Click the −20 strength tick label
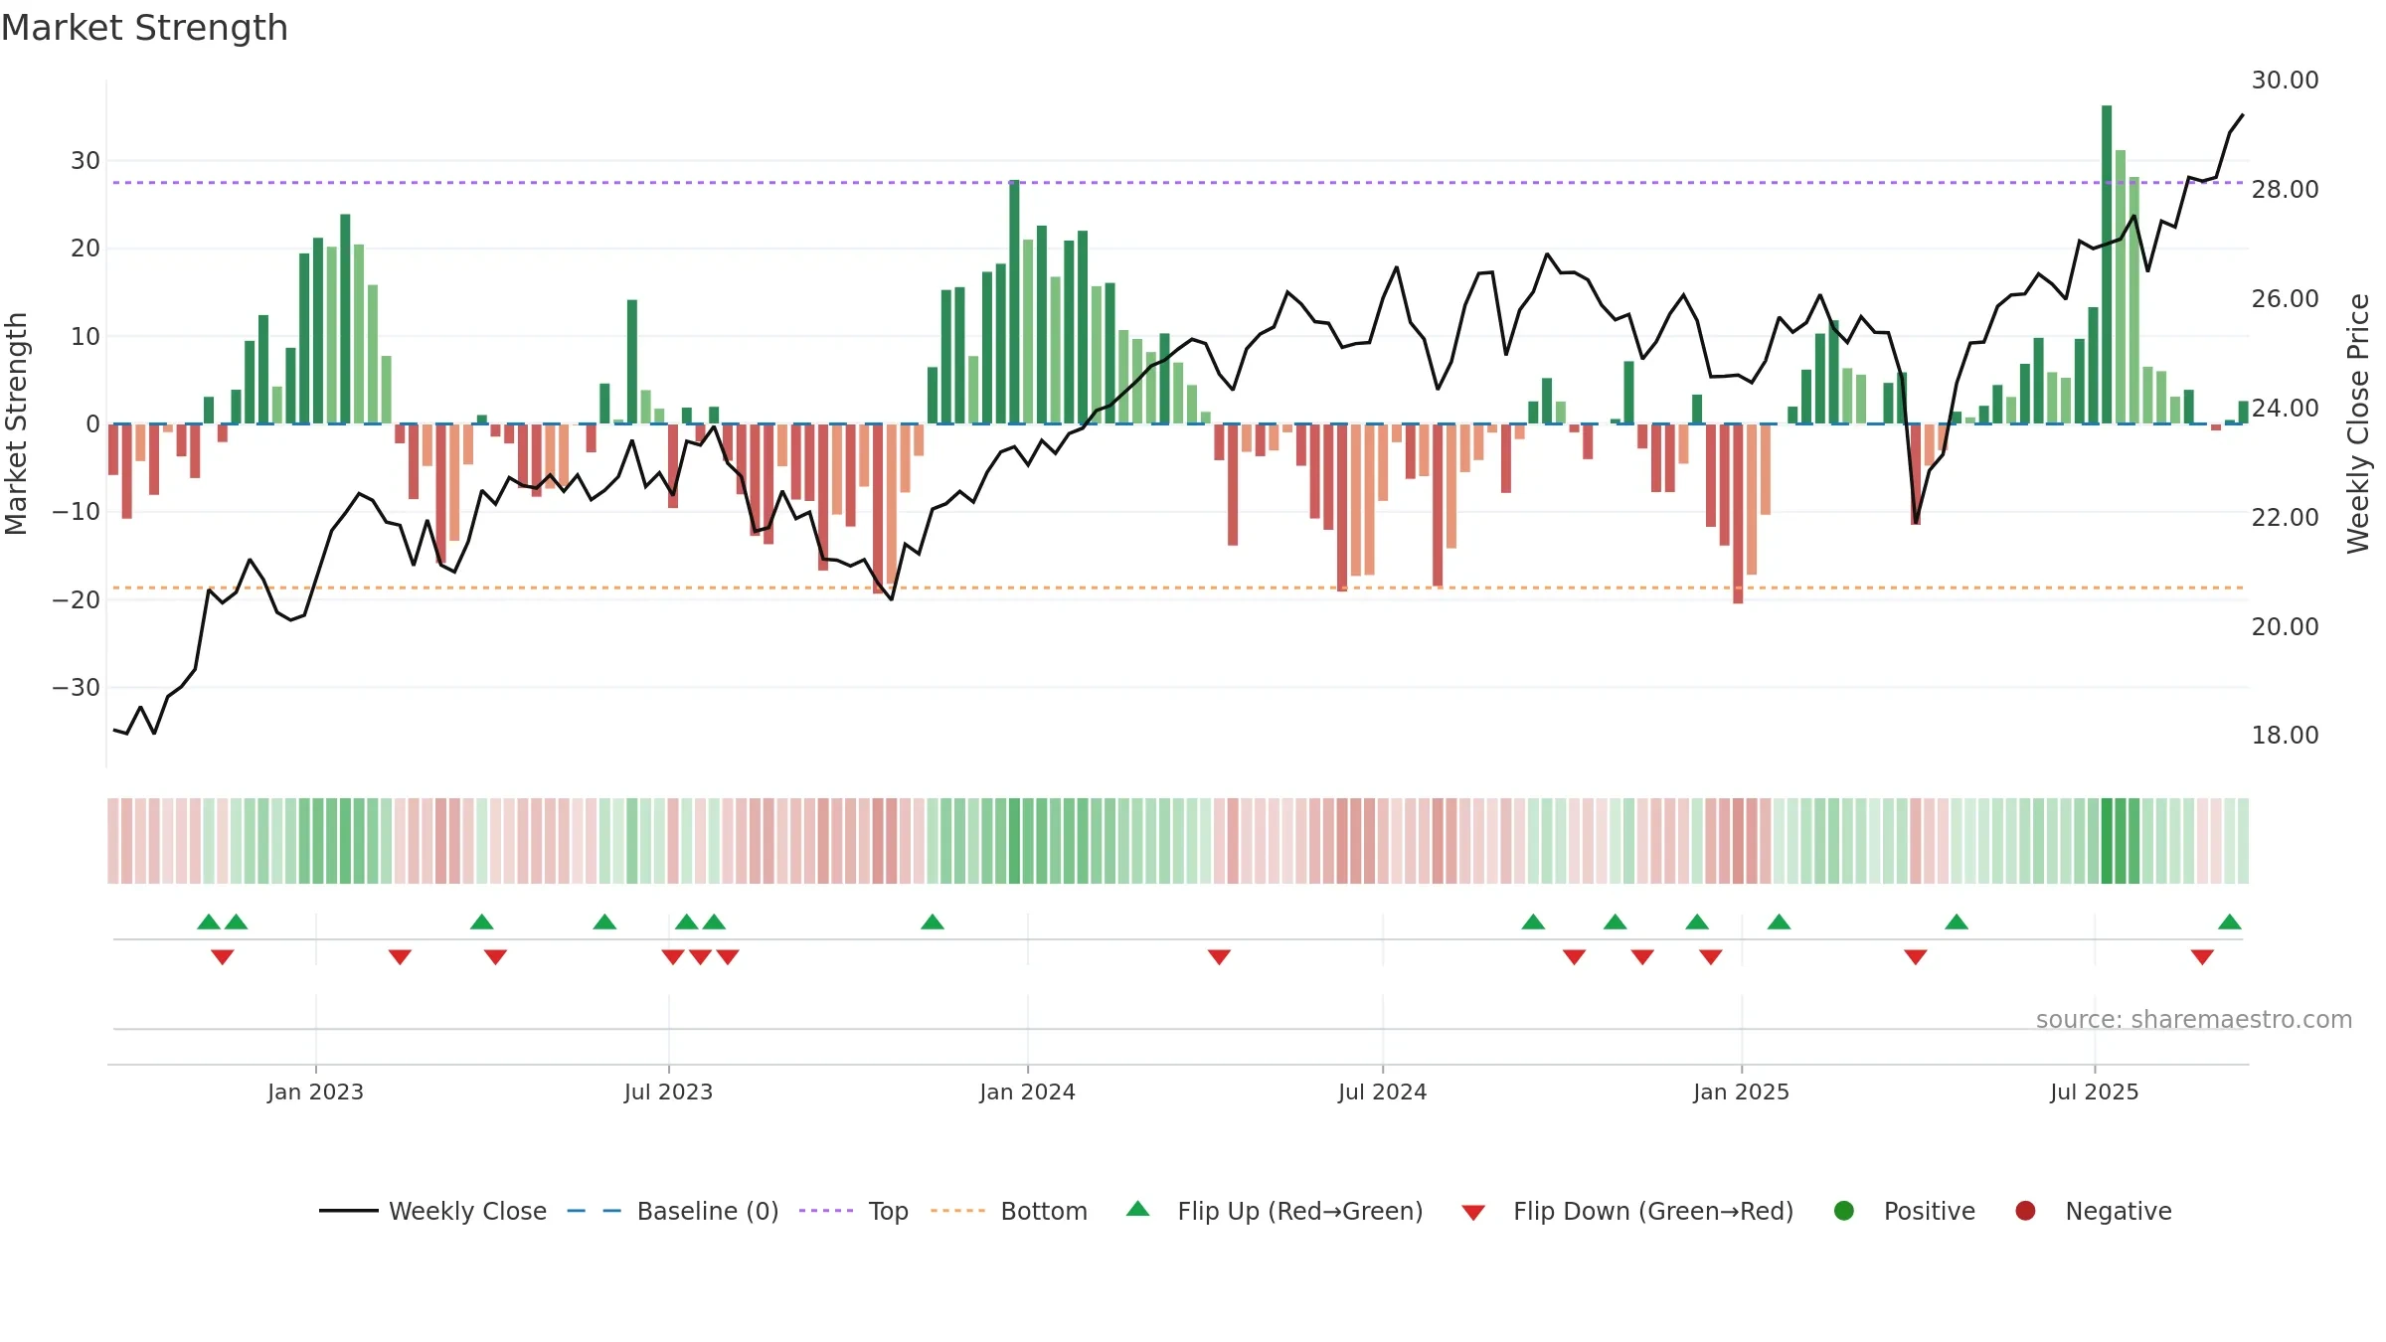Viewport: 2386px width, 1342px height. pos(77,600)
